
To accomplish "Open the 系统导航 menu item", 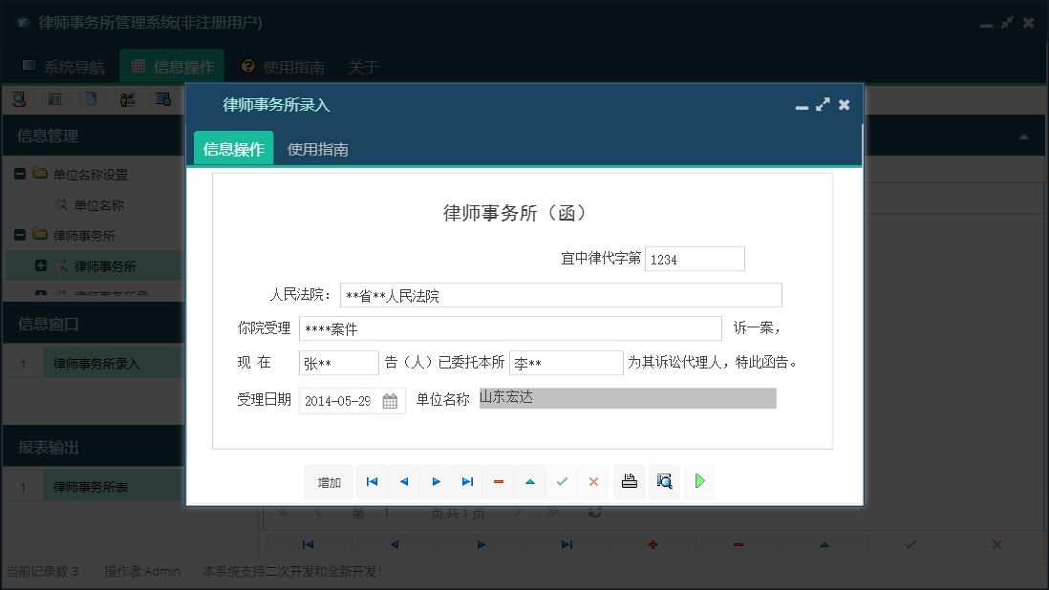I will (x=64, y=67).
